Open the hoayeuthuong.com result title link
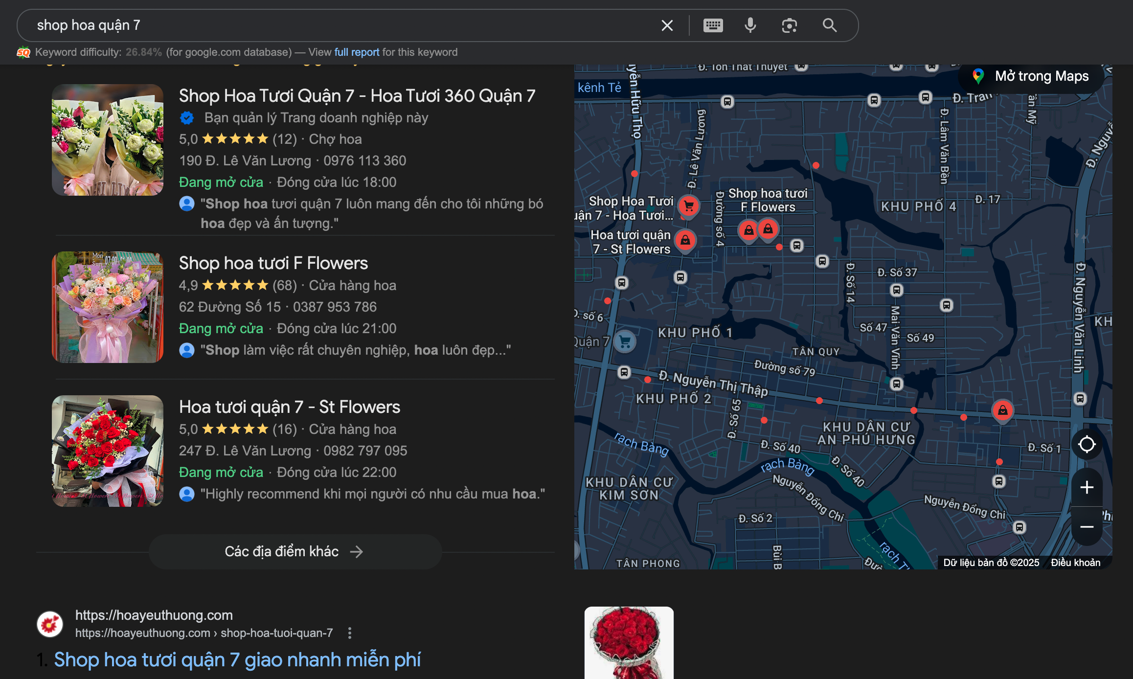This screenshot has width=1133, height=679. pos(237,659)
